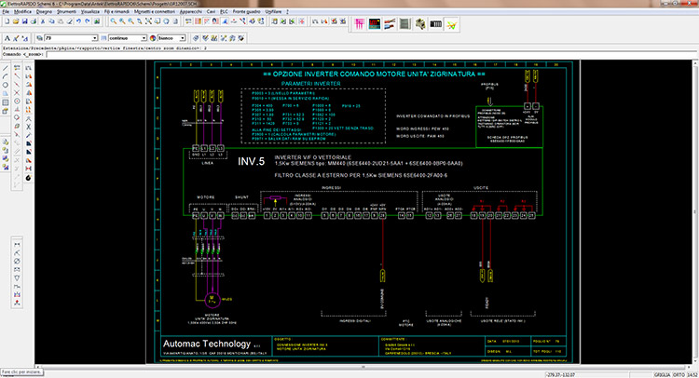699x378 pixels.
Task: Click the Open folder icon
Action: [16, 21]
